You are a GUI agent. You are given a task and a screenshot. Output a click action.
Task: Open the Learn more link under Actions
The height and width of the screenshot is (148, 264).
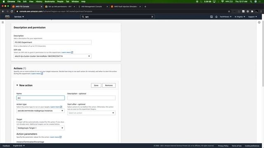pos(36,74)
